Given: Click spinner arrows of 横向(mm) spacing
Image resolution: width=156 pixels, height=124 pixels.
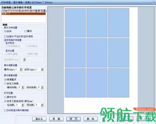Looking at the screenshot, I should [21, 69].
